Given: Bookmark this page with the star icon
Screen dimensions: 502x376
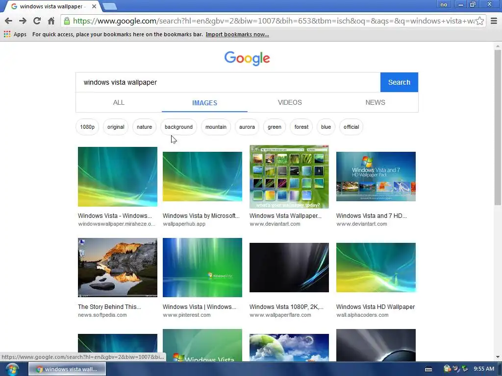Looking at the screenshot, I should click(479, 21).
